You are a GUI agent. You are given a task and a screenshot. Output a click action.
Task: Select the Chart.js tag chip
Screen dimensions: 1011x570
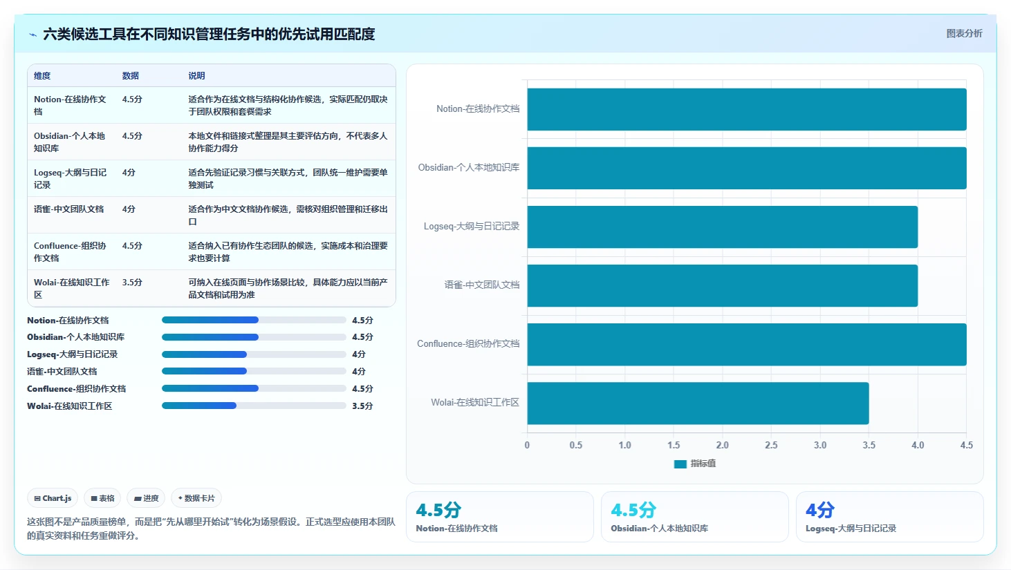[53, 498]
